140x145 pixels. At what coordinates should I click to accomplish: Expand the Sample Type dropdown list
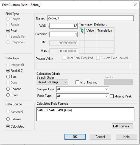(83, 89)
